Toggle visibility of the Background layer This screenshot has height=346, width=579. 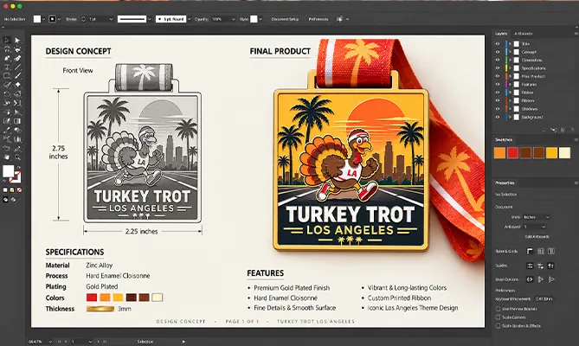point(498,117)
